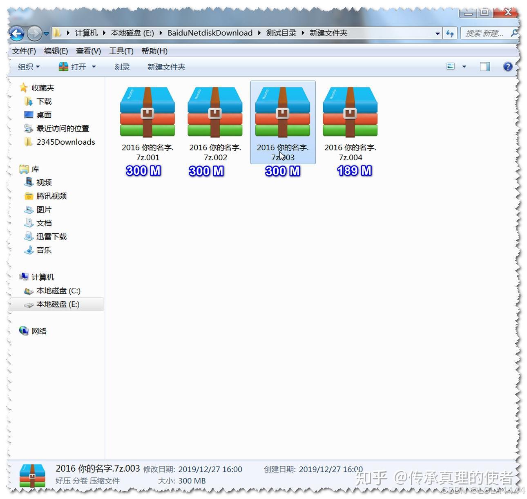The image size is (527, 499).
Task: Click the blue help question mark icon
Action: pos(508,67)
